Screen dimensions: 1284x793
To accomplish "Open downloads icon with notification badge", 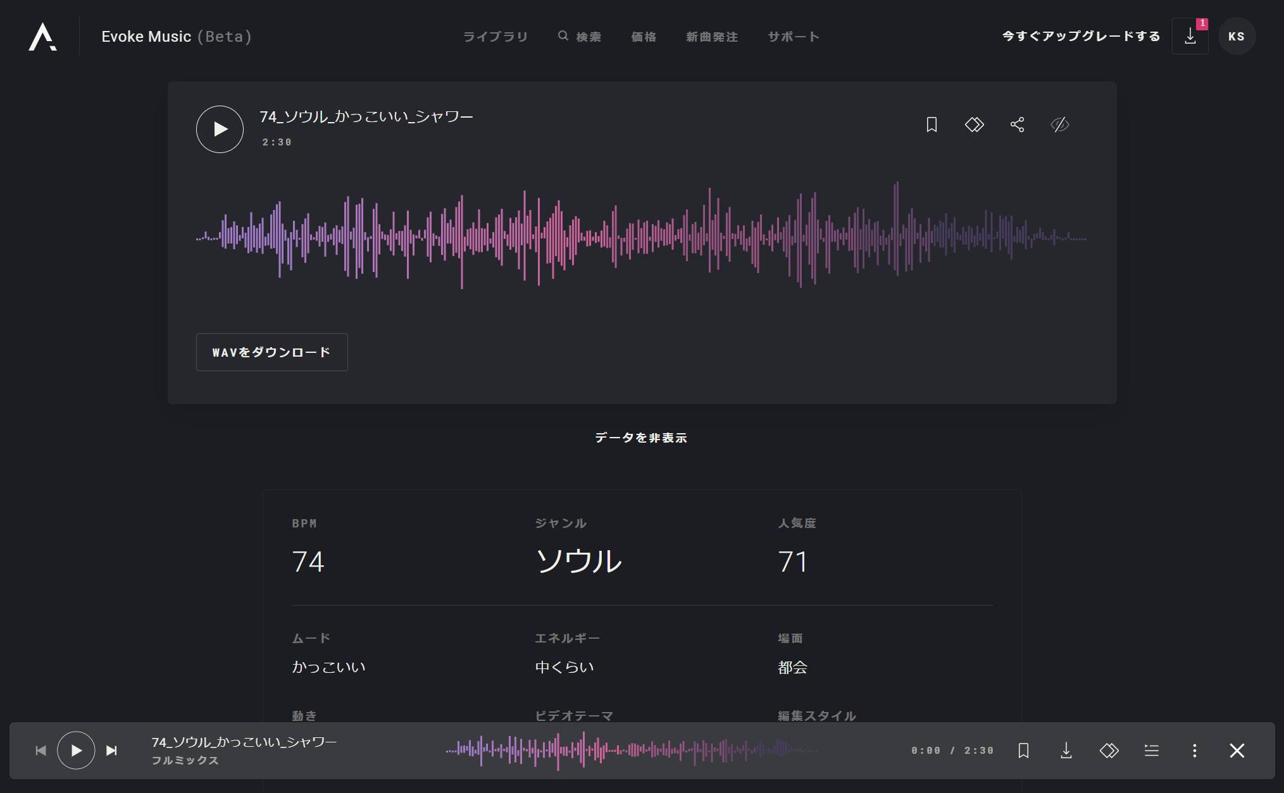I will click(1190, 37).
